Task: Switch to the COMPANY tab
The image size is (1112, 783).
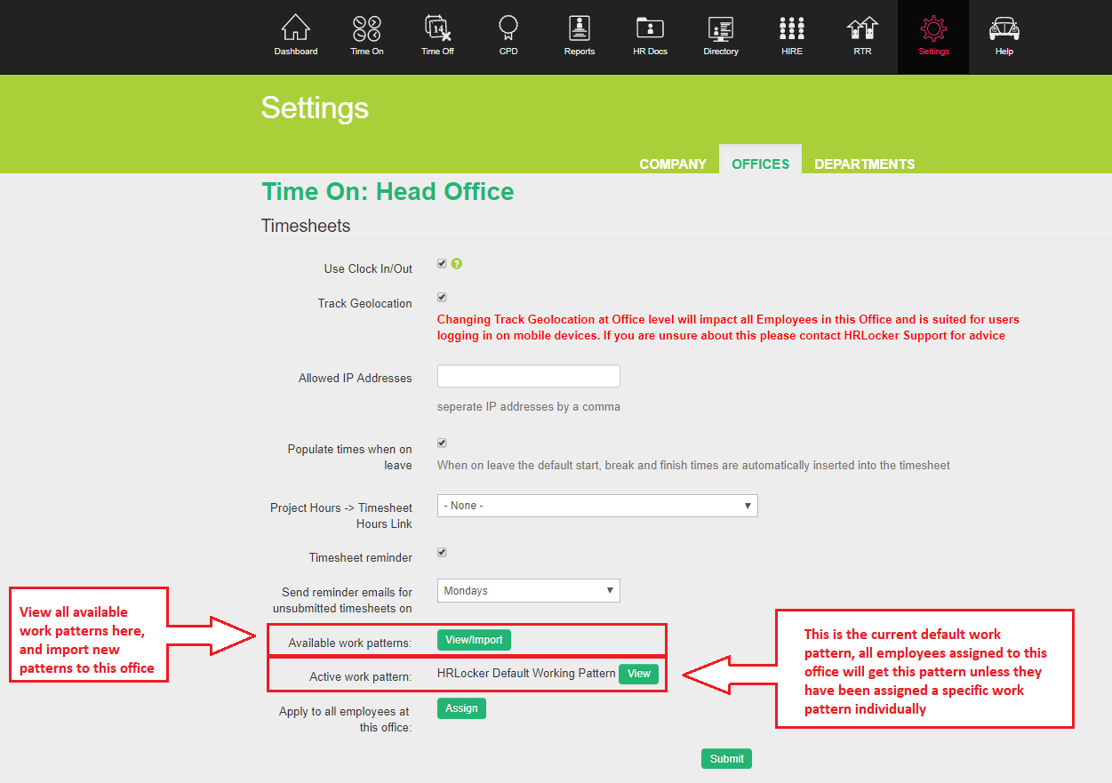Action: [x=673, y=164]
